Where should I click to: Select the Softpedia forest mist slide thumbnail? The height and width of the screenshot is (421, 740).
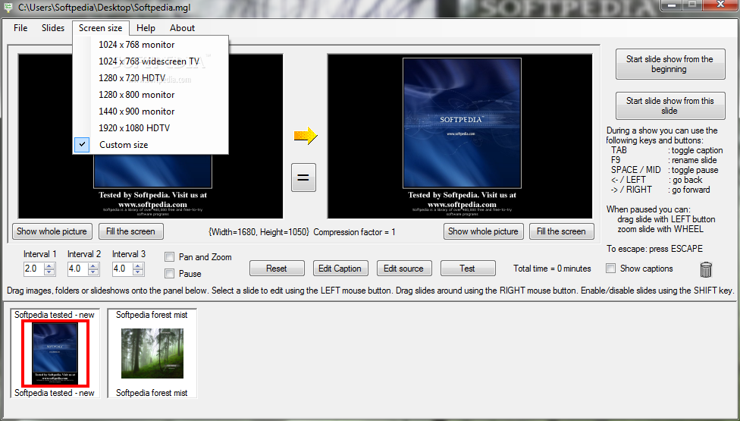click(x=152, y=353)
